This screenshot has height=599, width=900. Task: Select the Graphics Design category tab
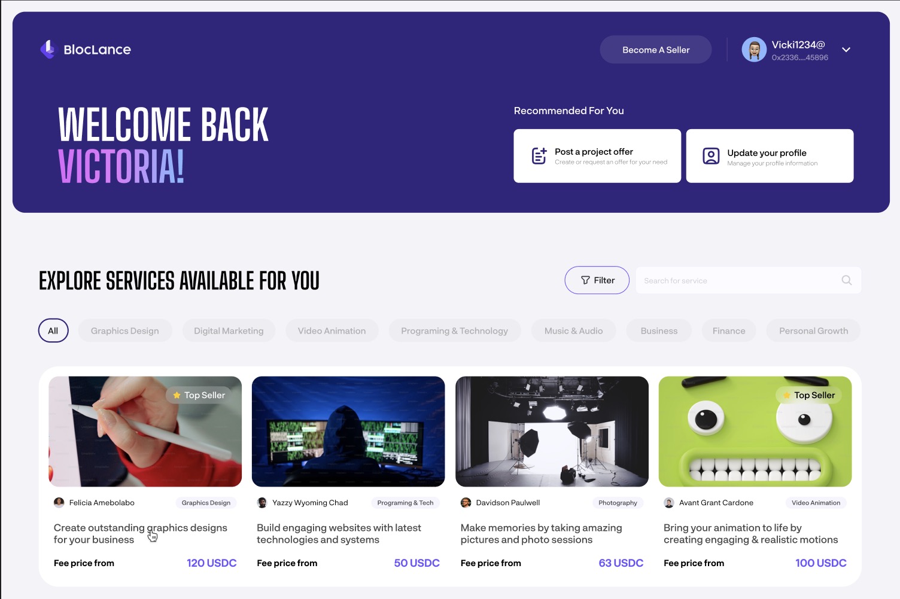pyautogui.click(x=125, y=331)
